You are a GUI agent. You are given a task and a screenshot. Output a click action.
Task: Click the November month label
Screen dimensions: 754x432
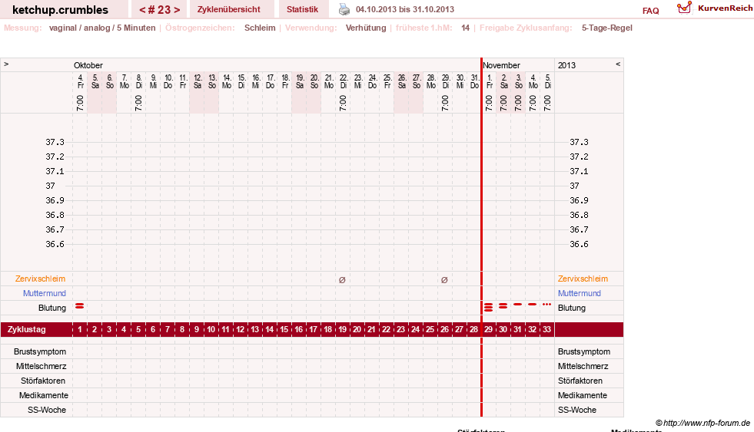502,65
